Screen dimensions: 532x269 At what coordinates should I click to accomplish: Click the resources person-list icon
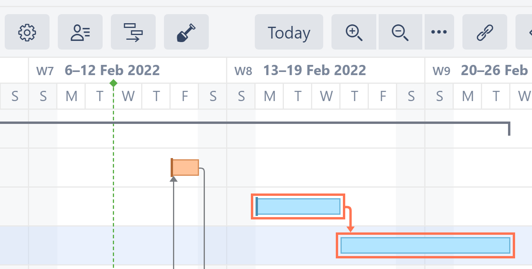80,32
